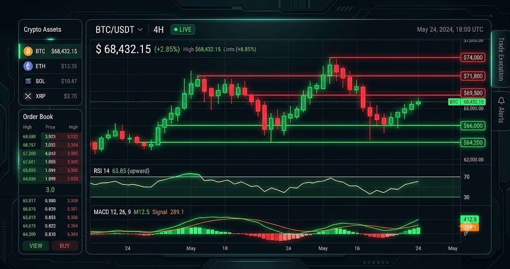
Task: Click the May 24, 2024, 18:00 UTC timestamp
Action: [450, 29]
